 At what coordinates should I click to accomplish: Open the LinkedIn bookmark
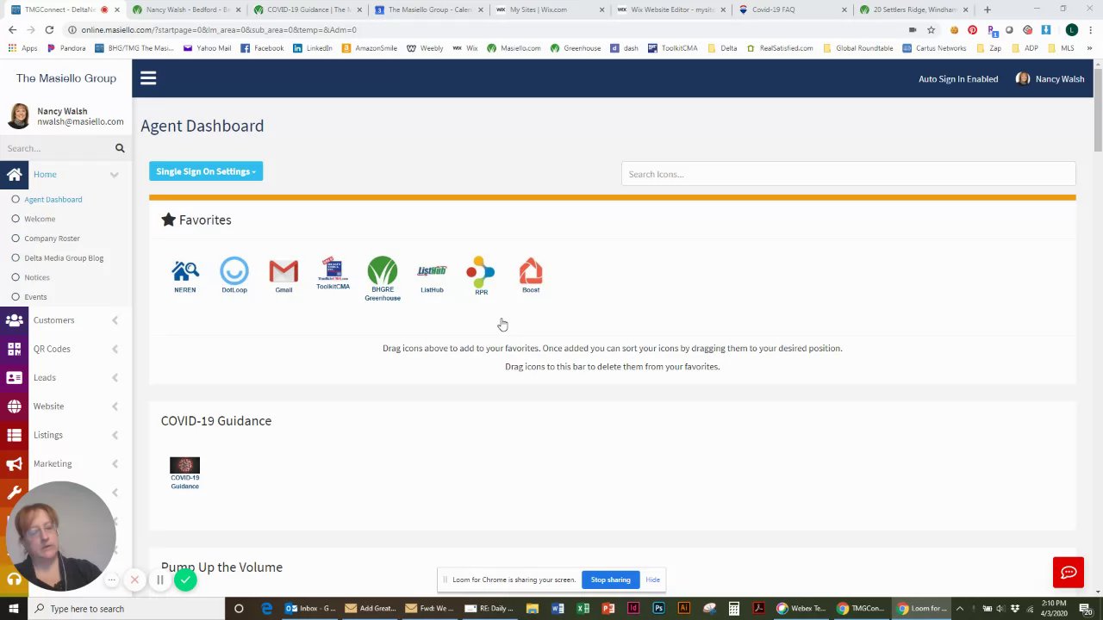(x=312, y=48)
